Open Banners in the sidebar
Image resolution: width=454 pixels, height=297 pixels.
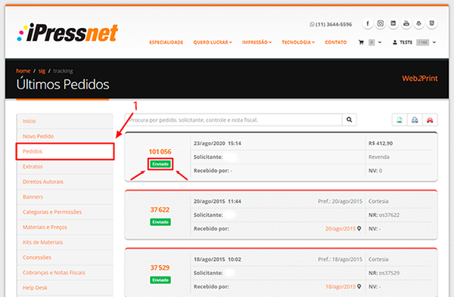65,197
